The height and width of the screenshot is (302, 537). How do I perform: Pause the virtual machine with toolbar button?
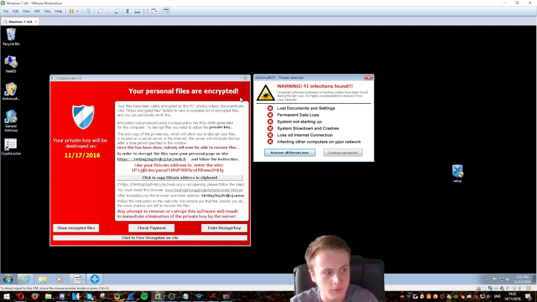[71, 11]
